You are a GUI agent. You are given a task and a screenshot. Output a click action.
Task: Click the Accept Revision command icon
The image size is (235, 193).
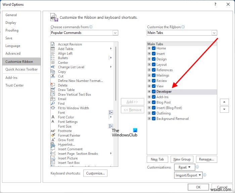tap(53, 44)
